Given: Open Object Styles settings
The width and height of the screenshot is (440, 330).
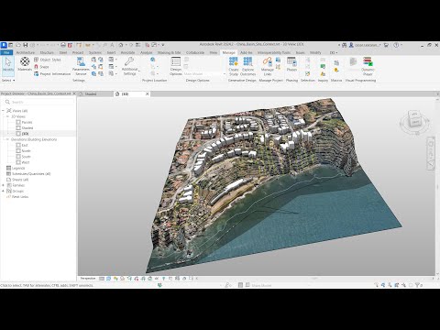Looking at the screenshot, I should click(x=48, y=60).
